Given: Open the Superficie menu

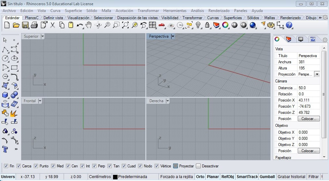Looking at the screenshot, I should click(x=73, y=11).
